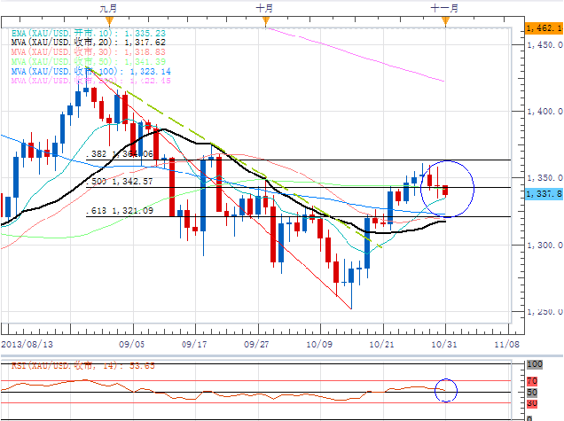564x421 pixels.
Task: Click the November orange month marker triangle
Action: (446, 21)
